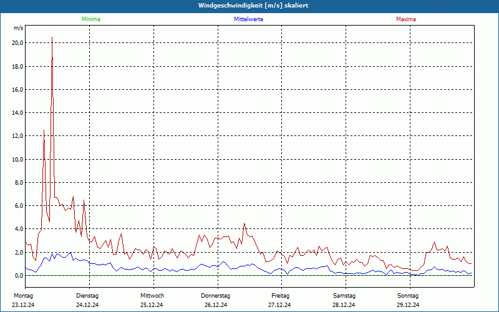Select the Mittwoch day label
The width and height of the screenshot is (499, 312).
click(152, 295)
